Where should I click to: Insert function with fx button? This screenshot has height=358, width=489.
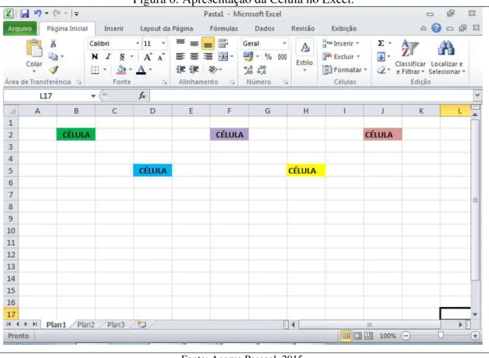point(142,95)
